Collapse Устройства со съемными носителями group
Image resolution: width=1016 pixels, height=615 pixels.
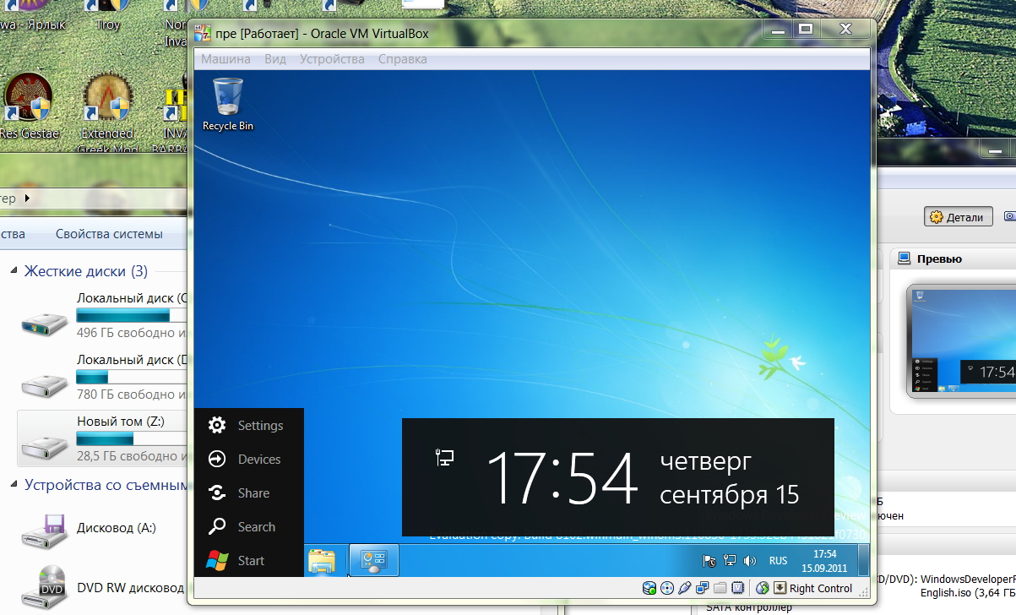[x=14, y=485]
